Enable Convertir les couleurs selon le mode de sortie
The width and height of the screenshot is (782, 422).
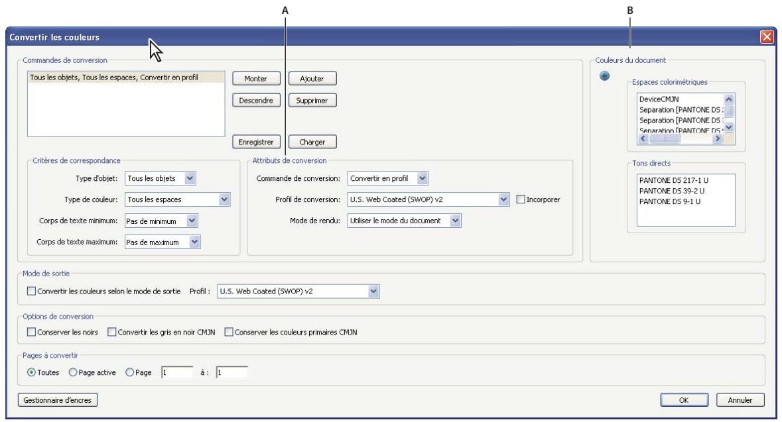click(x=31, y=290)
